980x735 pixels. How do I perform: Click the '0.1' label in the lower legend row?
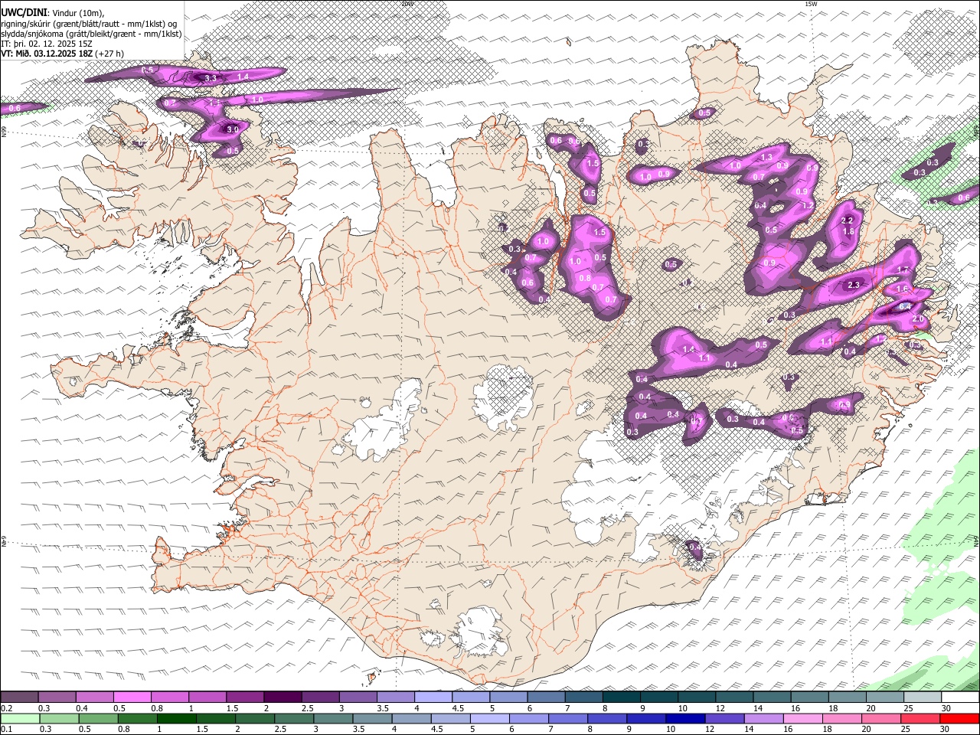(x=7, y=729)
